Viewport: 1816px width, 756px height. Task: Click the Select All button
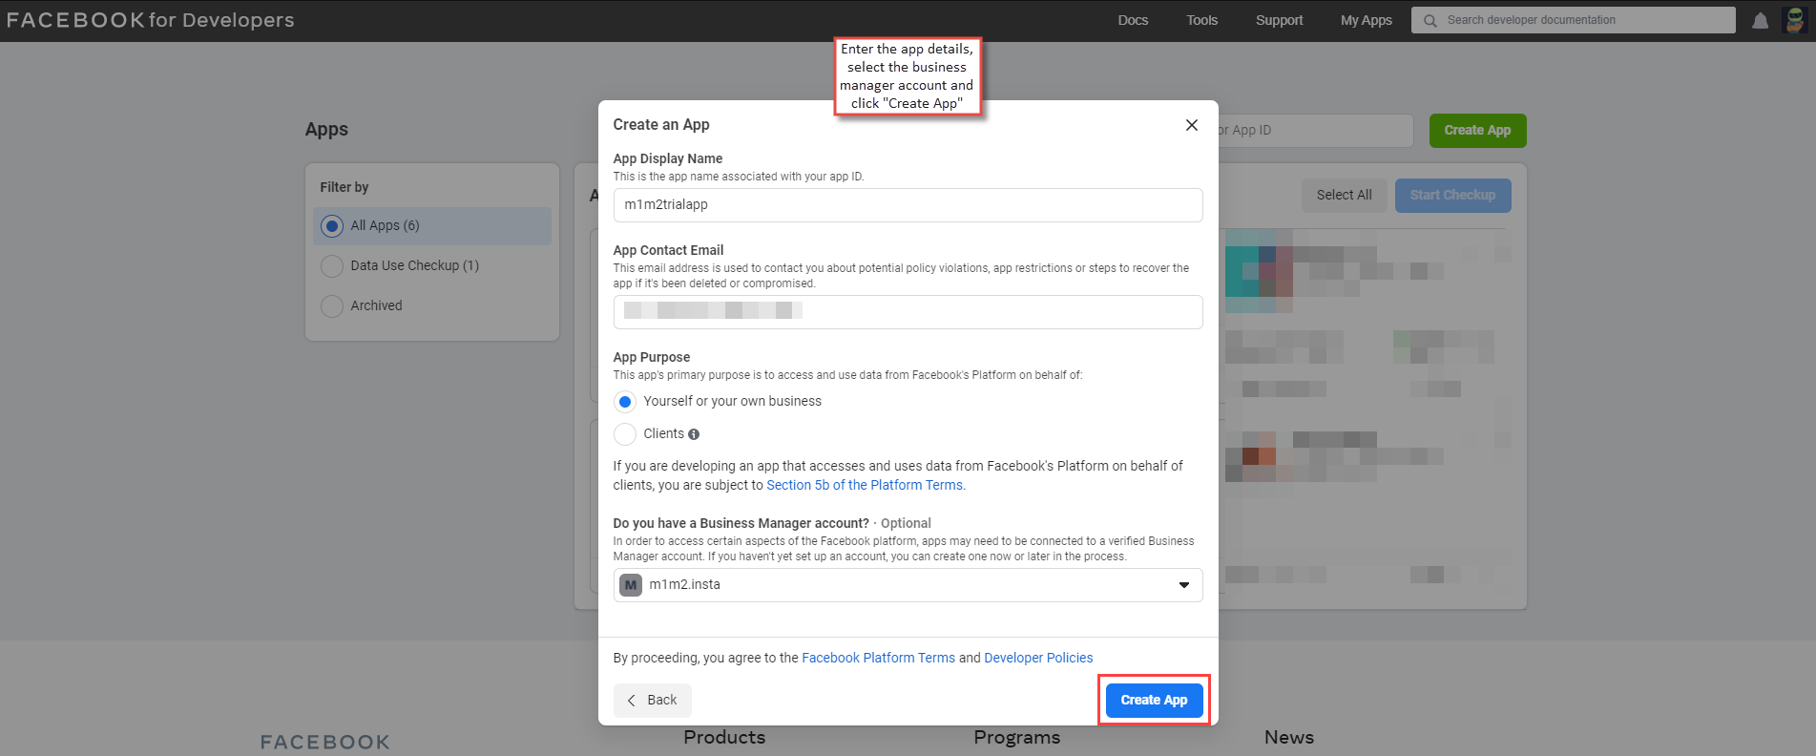1344,196
